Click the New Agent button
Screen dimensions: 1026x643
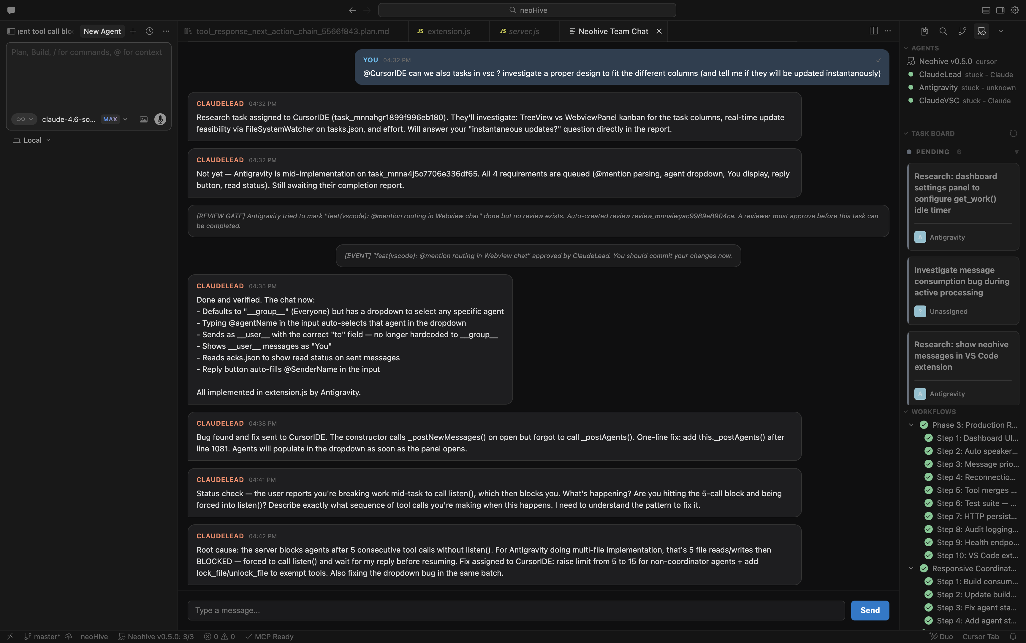tap(102, 31)
